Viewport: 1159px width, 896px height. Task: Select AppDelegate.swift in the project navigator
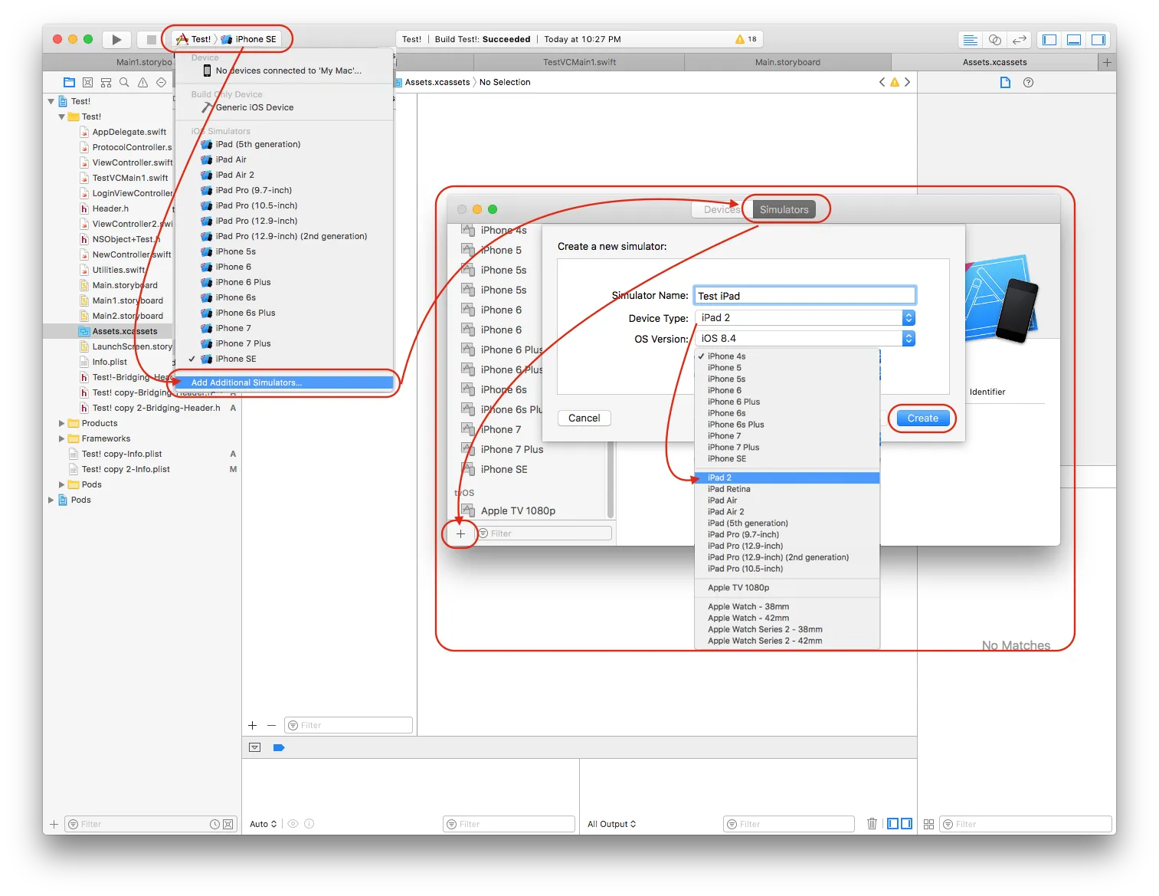pos(129,132)
